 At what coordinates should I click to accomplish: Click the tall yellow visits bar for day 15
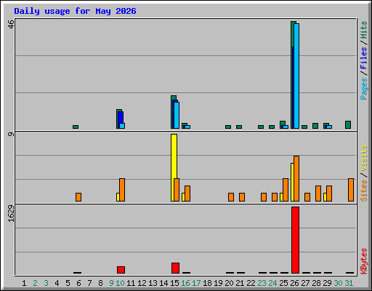[174, 167]
